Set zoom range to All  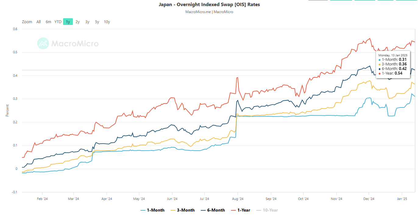[x=38, y=22]
